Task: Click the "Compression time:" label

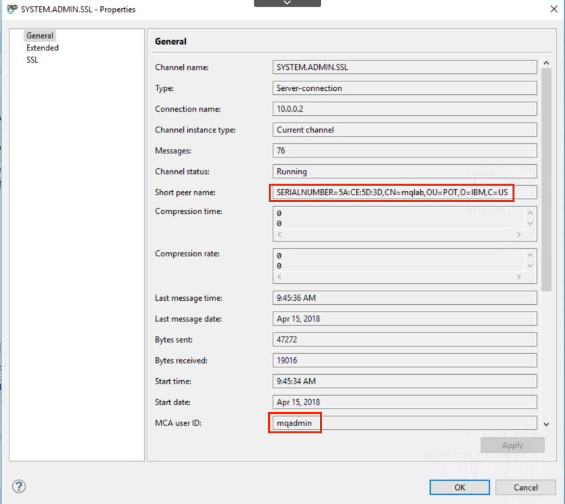Action: tap(189, 211)
